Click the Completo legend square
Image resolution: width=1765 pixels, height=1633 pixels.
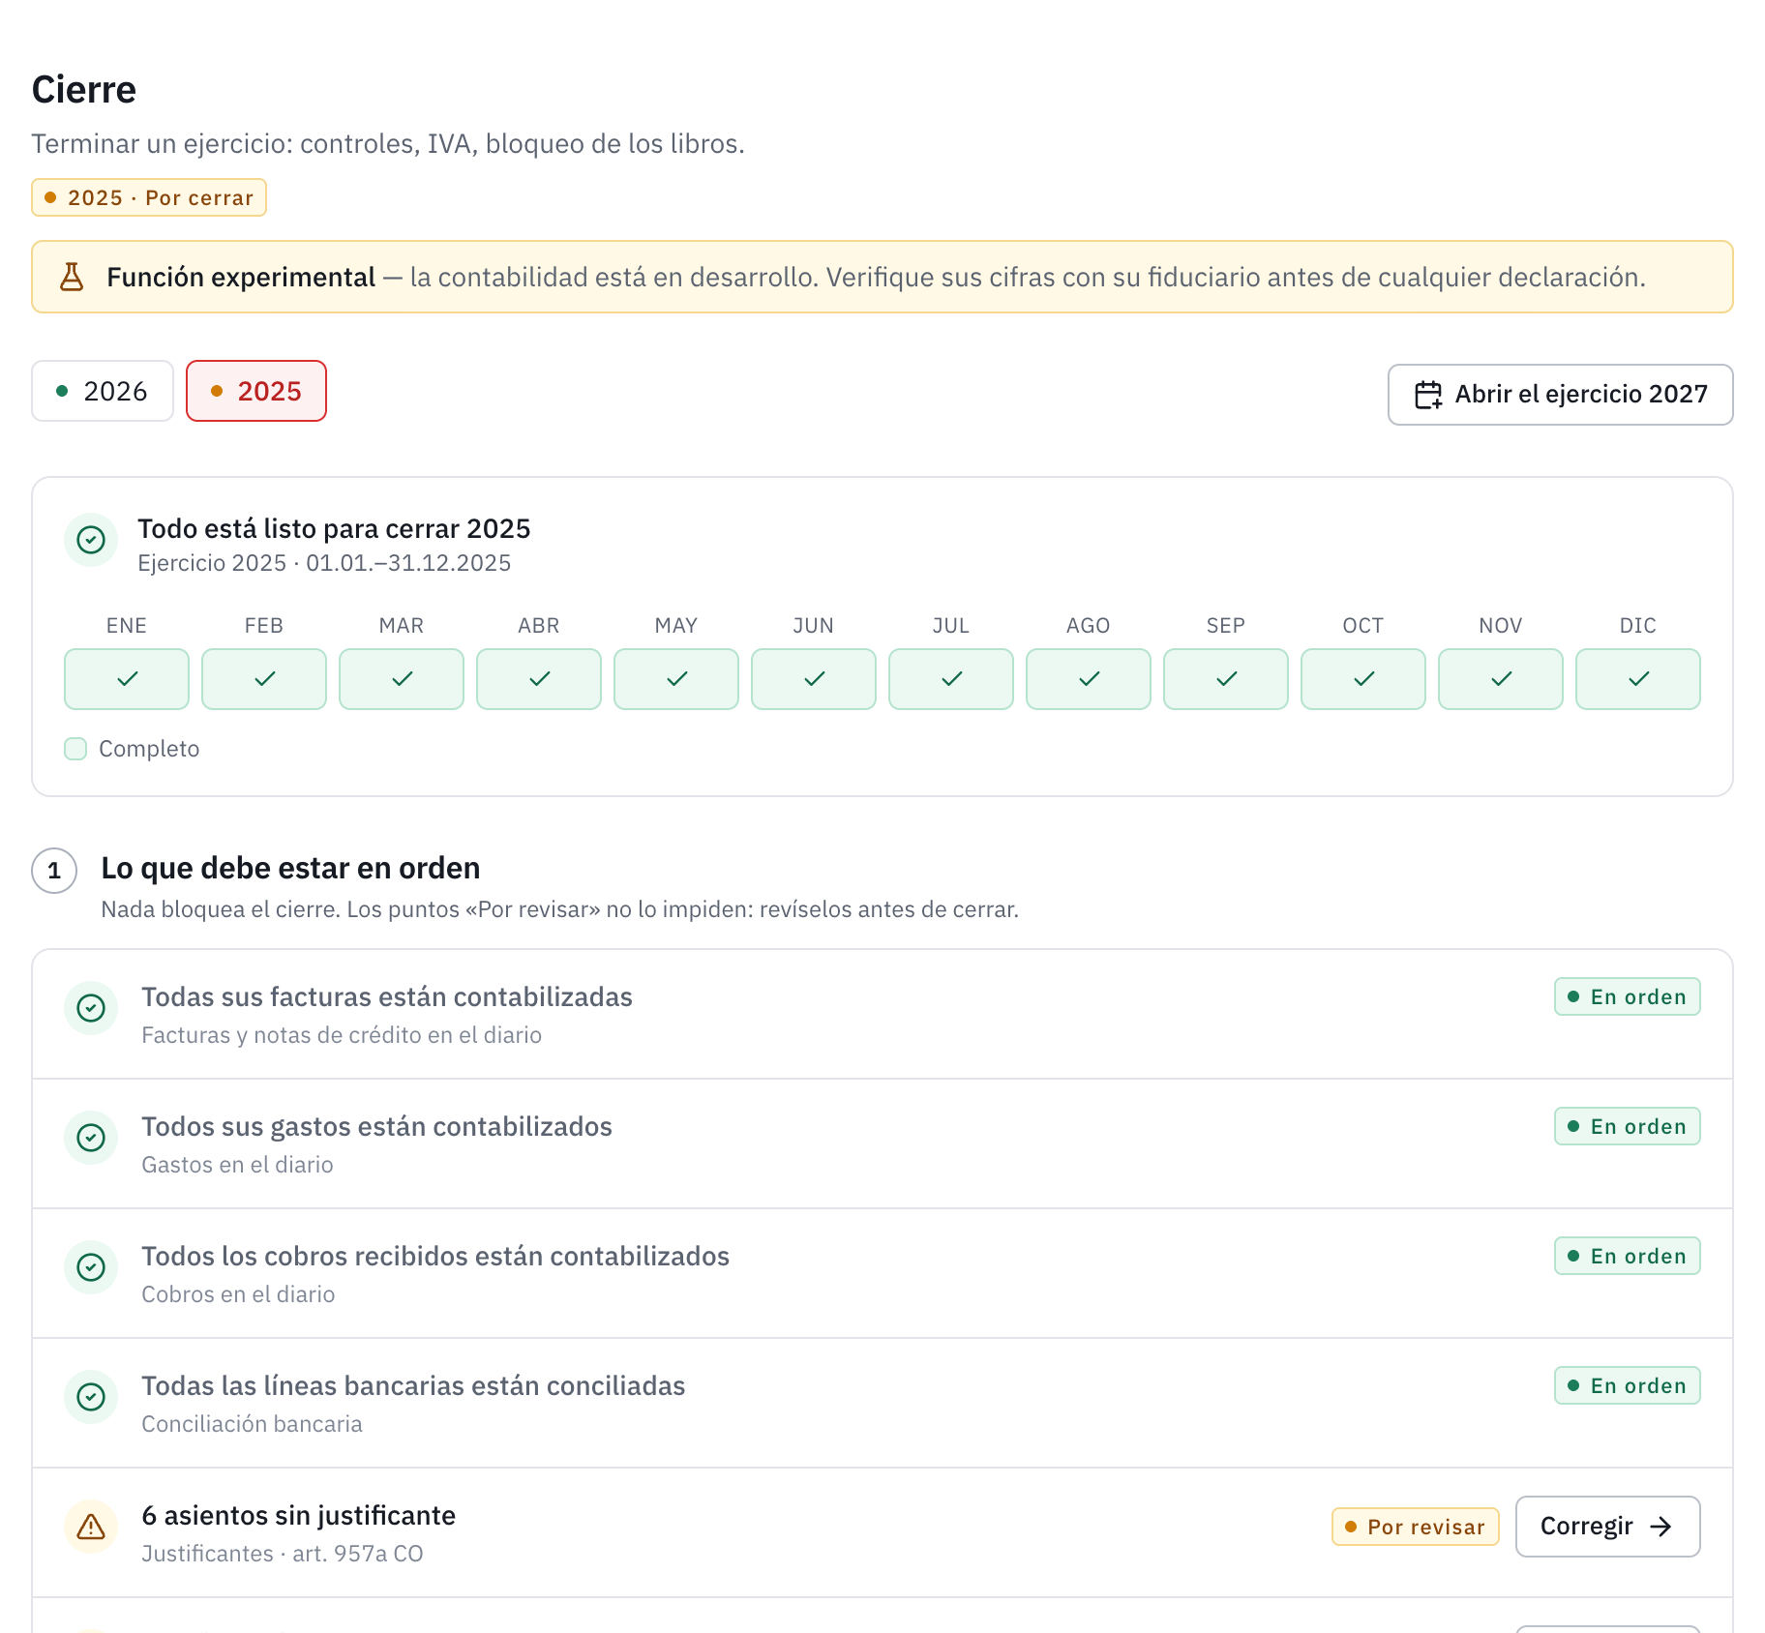(x=75, y=749)
